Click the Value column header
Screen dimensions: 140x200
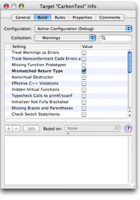pos(104,47)
